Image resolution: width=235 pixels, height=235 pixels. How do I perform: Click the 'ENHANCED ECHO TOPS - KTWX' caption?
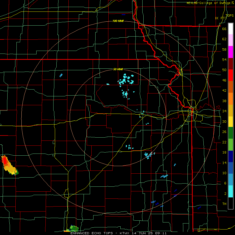pyautogui.click(x=100, y=233)
